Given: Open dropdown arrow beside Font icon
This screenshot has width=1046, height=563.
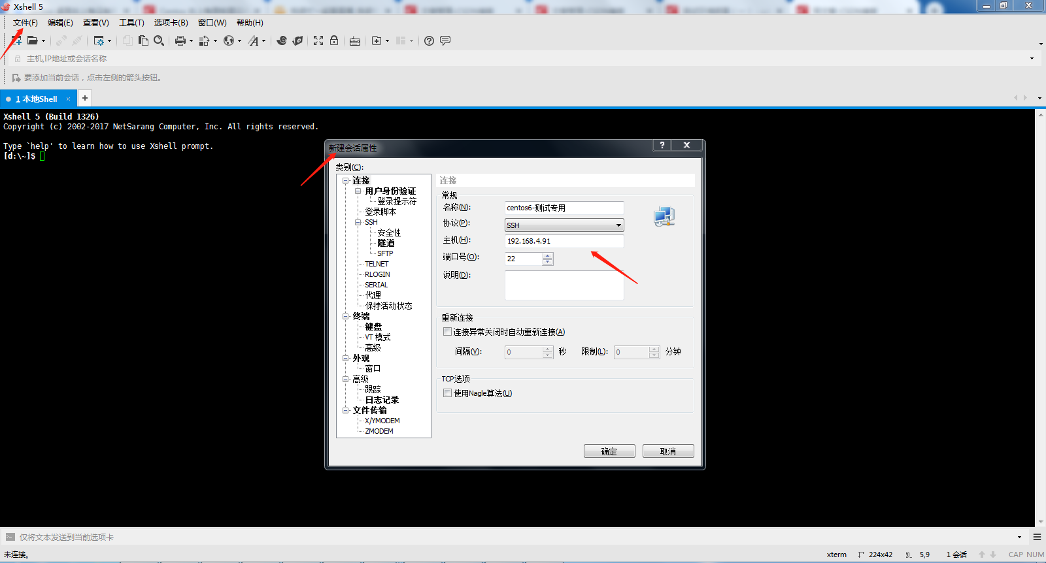Looking at the screenshot, I should coord(263,41).
